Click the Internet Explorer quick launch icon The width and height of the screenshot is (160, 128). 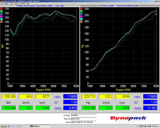[9, 126]
